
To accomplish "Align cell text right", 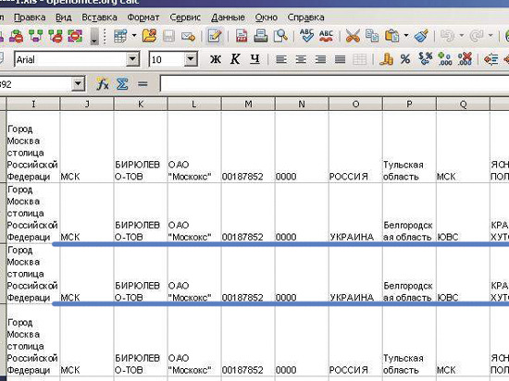I will coord(320,59).
